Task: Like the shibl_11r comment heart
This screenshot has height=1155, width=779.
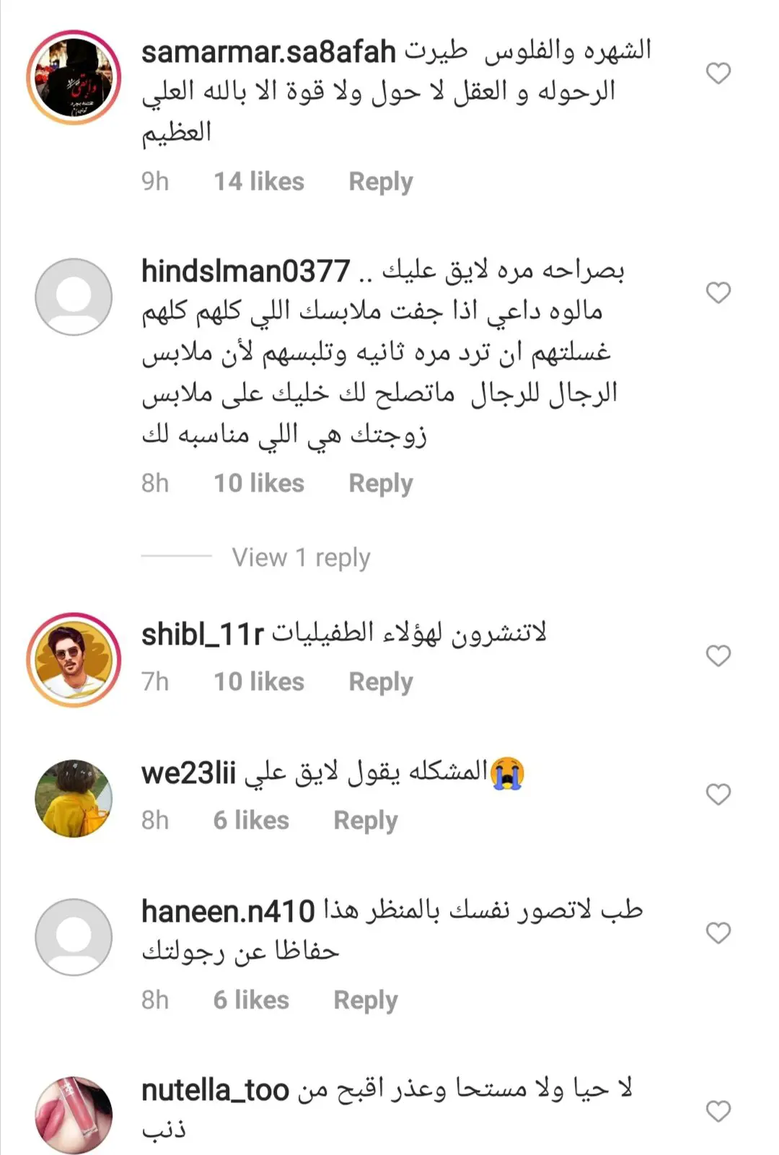Action: [x=718, y=655]
